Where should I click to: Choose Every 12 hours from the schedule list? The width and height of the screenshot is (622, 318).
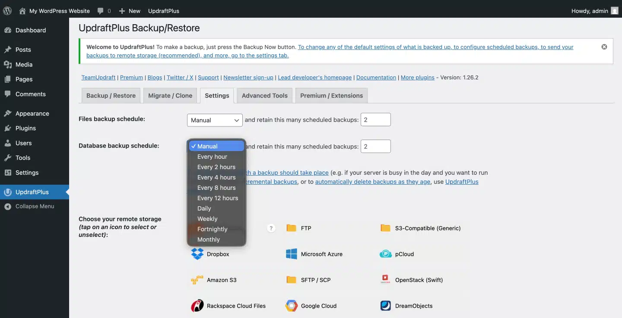pyautogui.click(x=216, y=198)
